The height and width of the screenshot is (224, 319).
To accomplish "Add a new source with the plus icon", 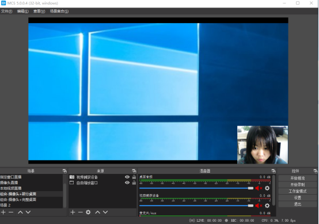I will point(73,212).
